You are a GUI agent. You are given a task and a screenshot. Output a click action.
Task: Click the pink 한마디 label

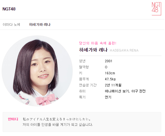13,119
